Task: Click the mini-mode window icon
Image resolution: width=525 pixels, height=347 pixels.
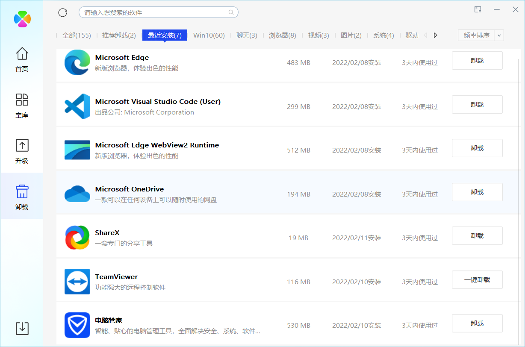Action: [x=478, y=9]
